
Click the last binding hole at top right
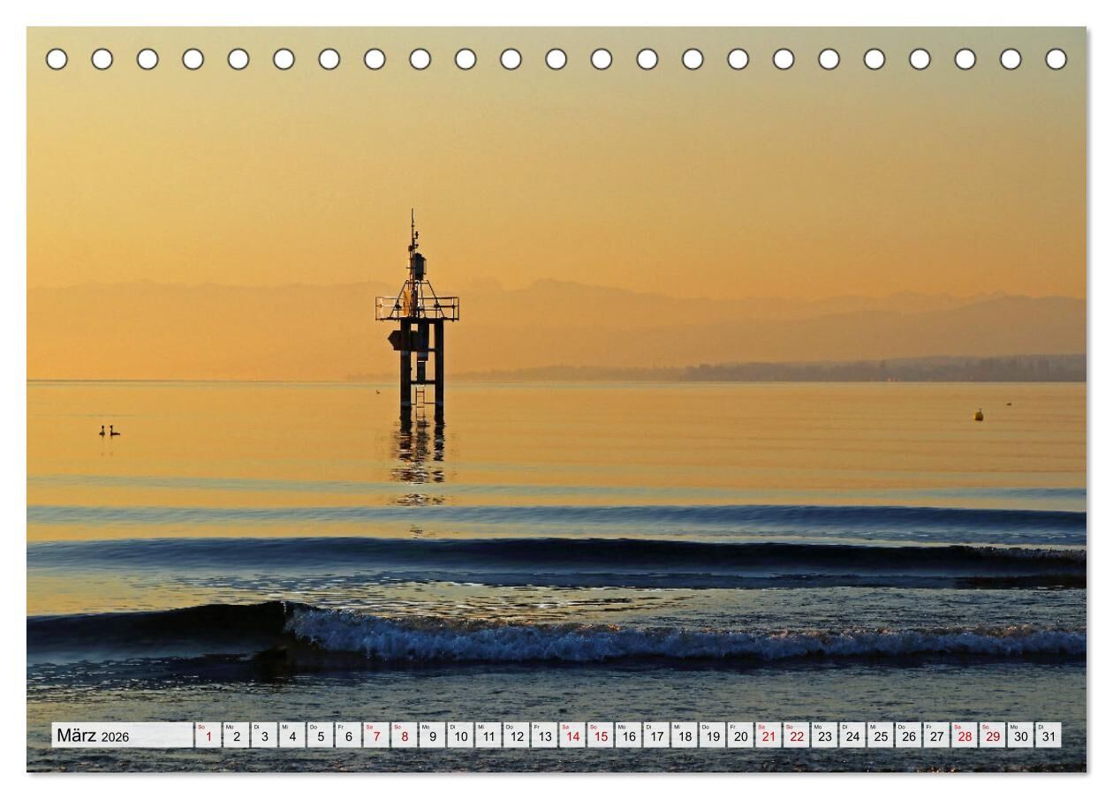coord(1056,59)
